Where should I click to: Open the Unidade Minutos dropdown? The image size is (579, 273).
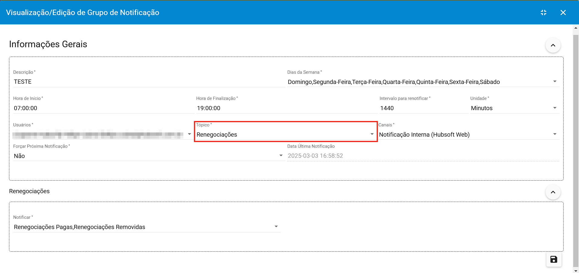[515, 108]
